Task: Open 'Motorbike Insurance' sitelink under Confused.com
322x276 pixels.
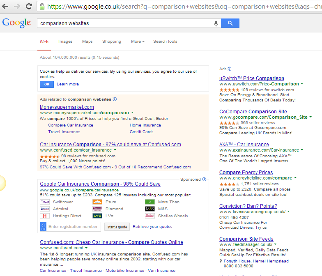Action: [125, 271]
